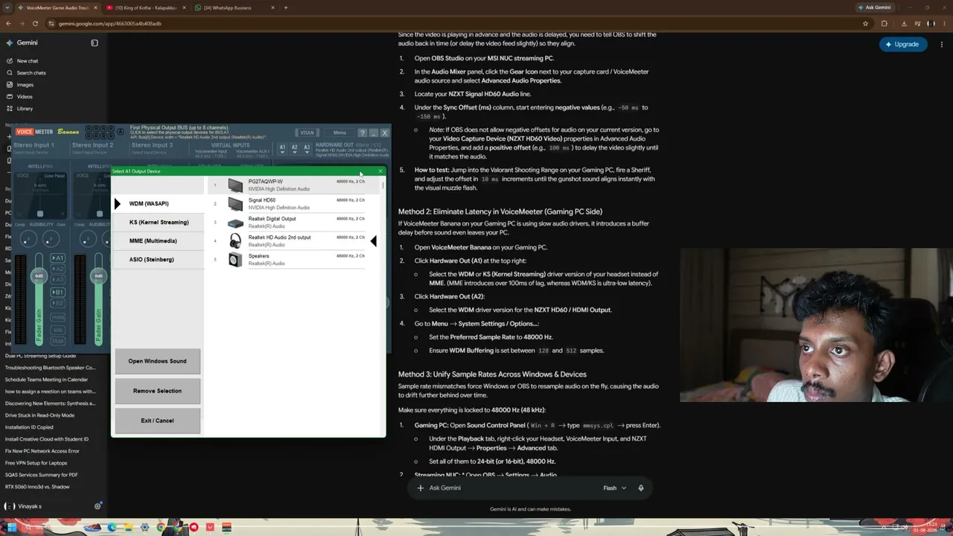Bookmark this page with star icon
The width and height of the screenshot is (953, 536).
(865, 23)
